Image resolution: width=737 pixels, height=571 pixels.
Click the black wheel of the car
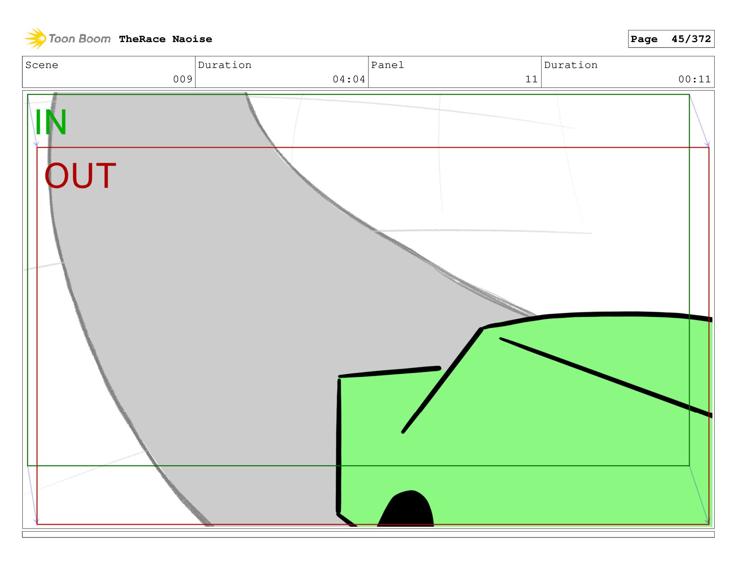click(x=406, y=509)
